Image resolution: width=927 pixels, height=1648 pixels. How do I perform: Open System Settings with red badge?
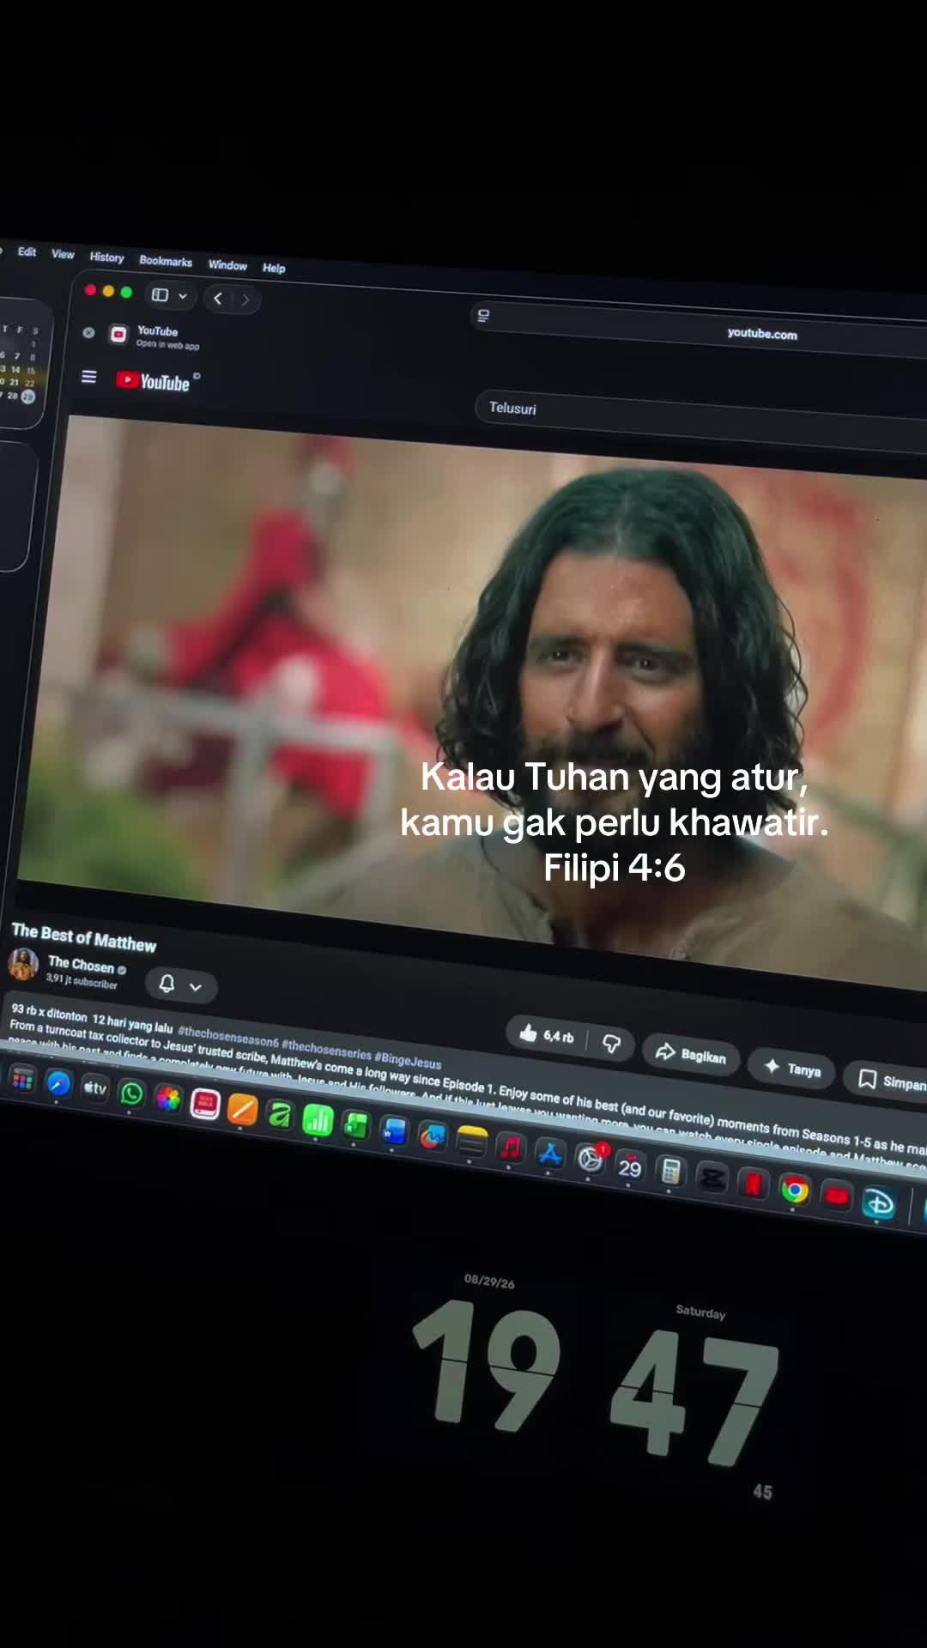click(x=591, y=1160)
